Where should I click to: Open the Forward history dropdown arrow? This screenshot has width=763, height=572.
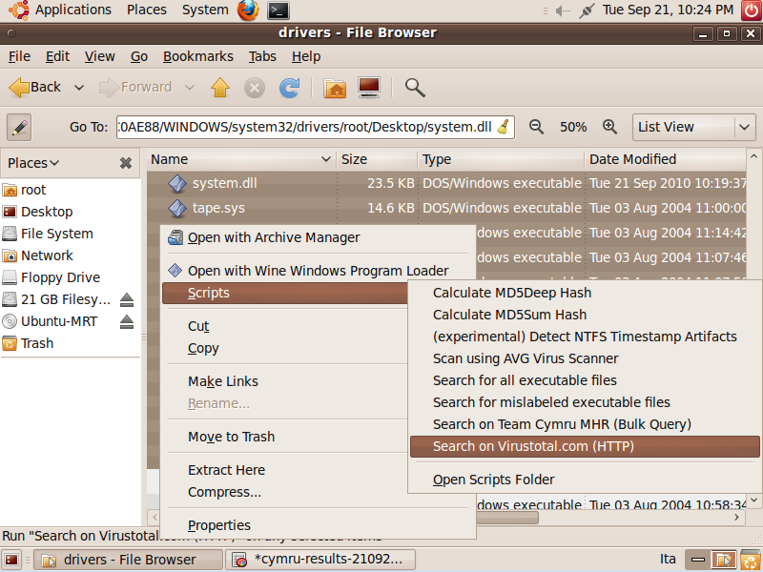coord(190,88)
